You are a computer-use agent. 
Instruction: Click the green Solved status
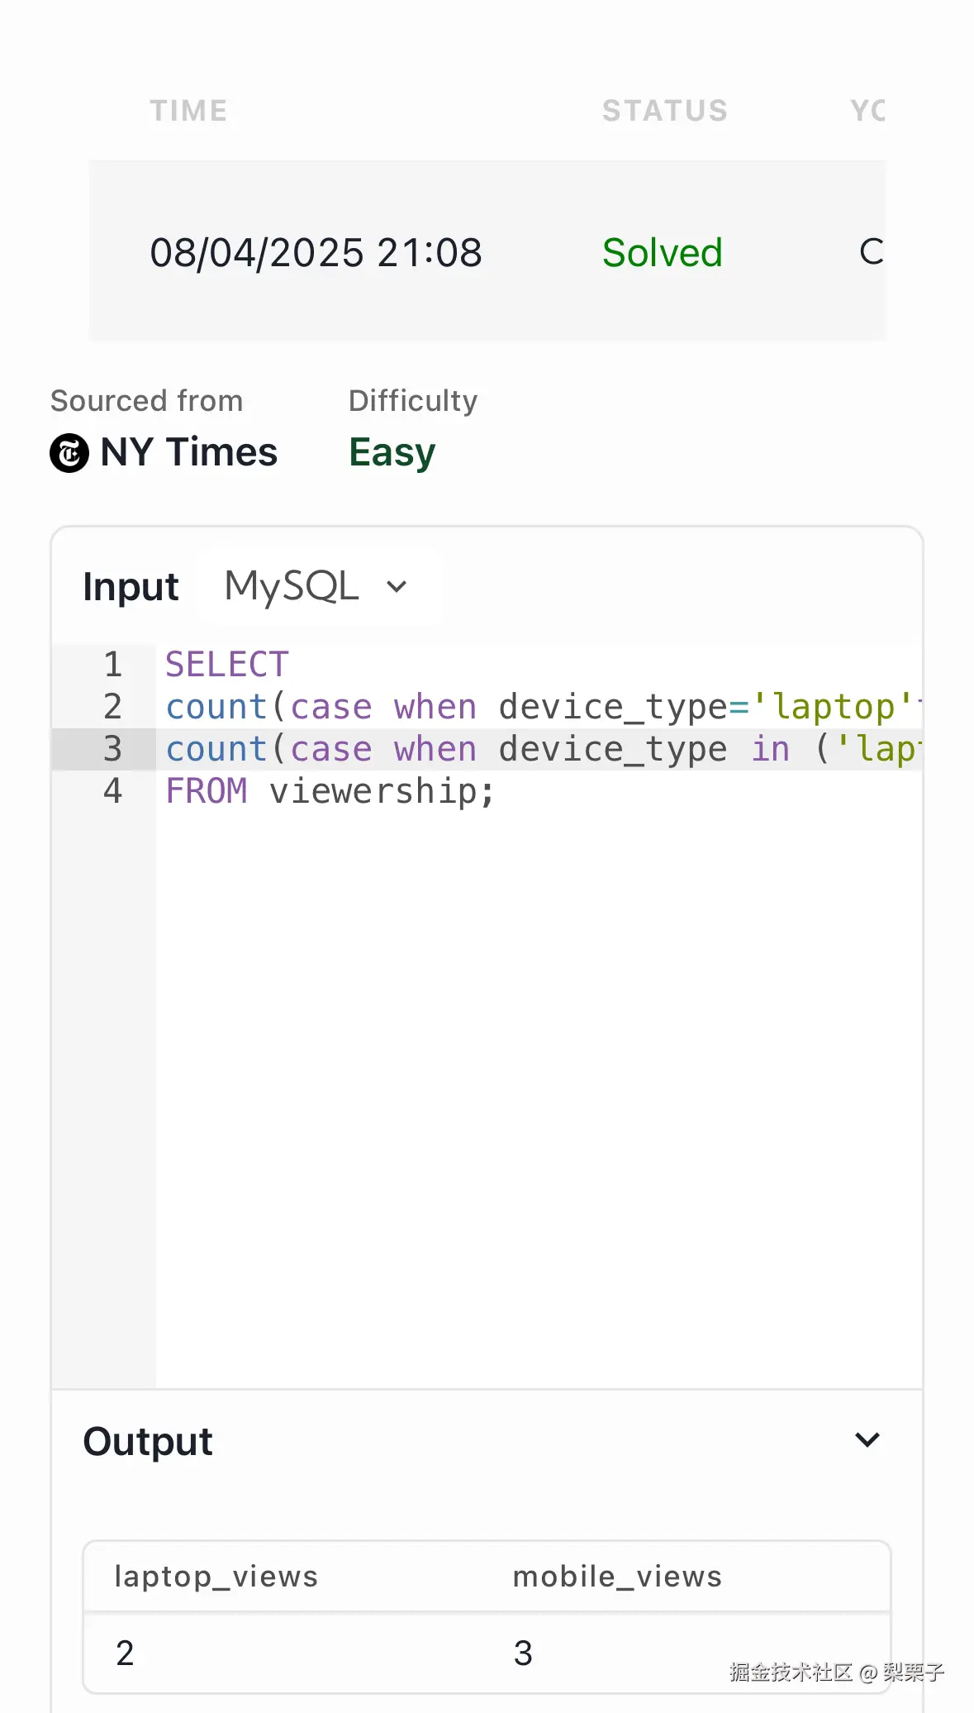click(662, 252)
